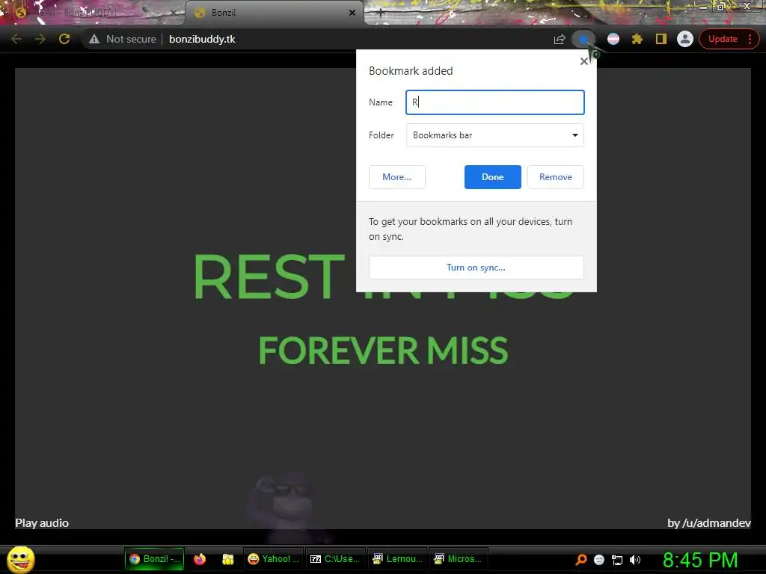Switch to the 7-Zip C:\Use... window
This screenshot has width=766, height=574.
point(336,559)
